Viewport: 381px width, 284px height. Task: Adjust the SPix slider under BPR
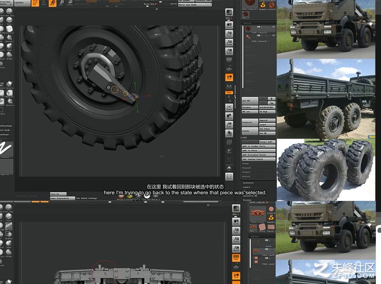[229, 18]
